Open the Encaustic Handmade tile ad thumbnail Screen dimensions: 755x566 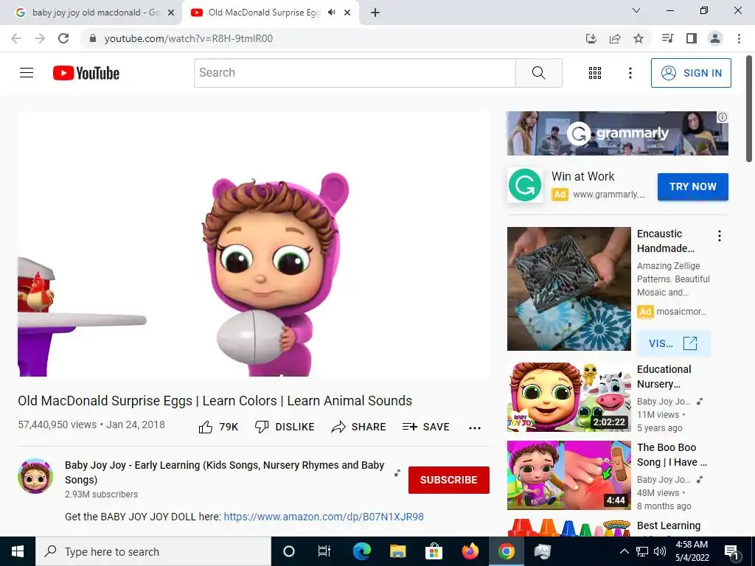pyautogui.click(x=568, y=289)
